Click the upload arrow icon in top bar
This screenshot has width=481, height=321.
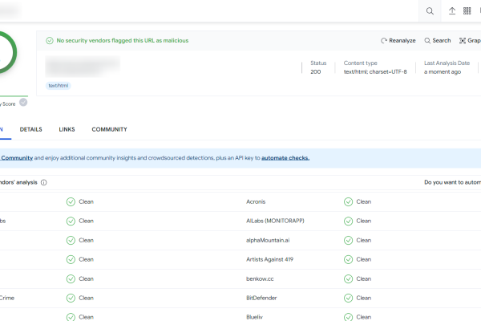(452, 10)
